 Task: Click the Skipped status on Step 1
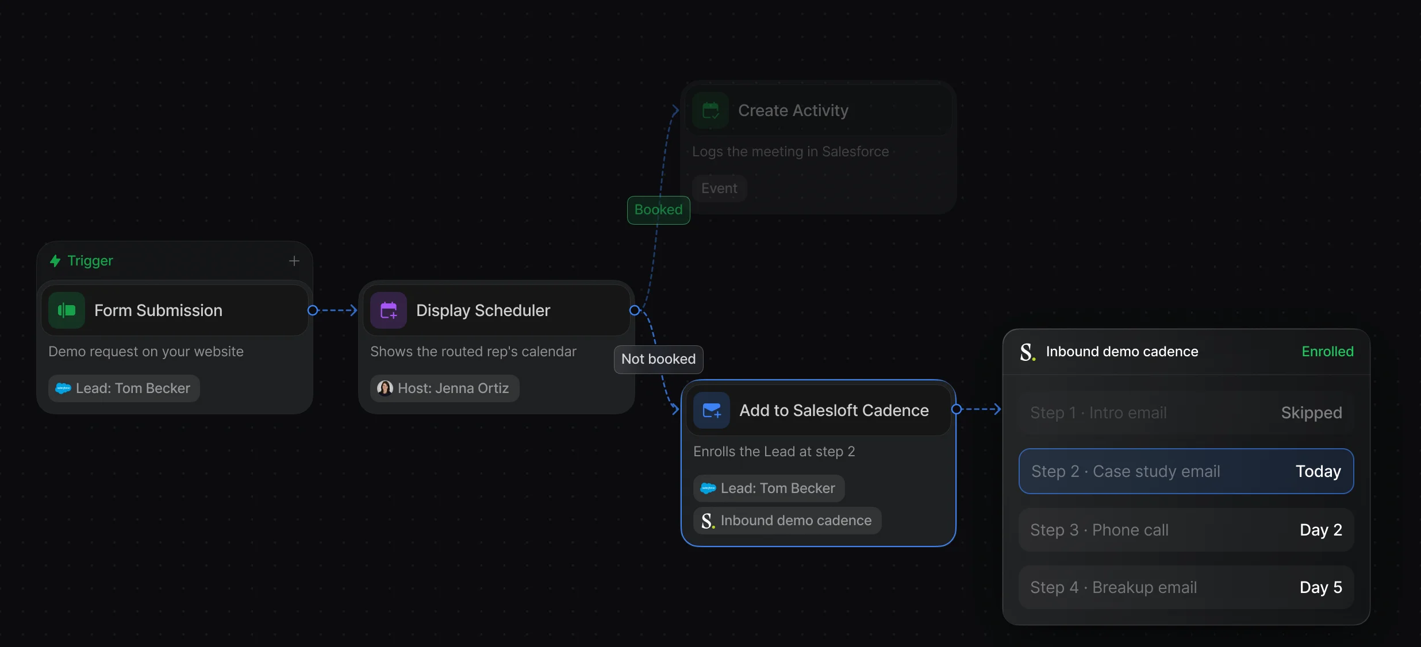1312,413
